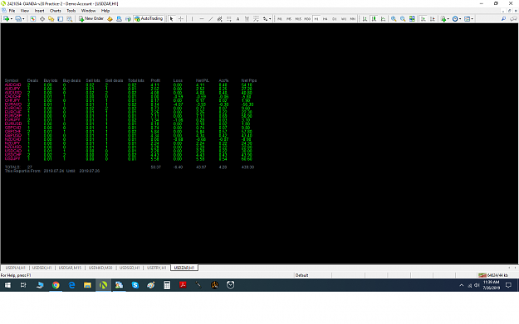519x324 pixels.
Task: Expand the Profiles dropdown arrow
Action: tap(23, 19)
